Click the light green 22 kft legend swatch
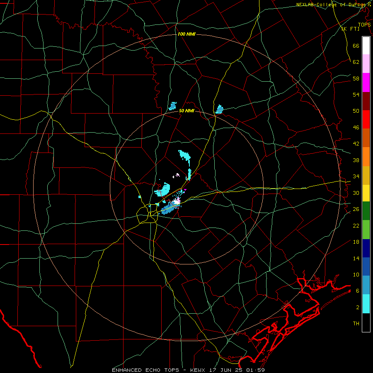This screenshot has width=373, height=373. [366, 230]
